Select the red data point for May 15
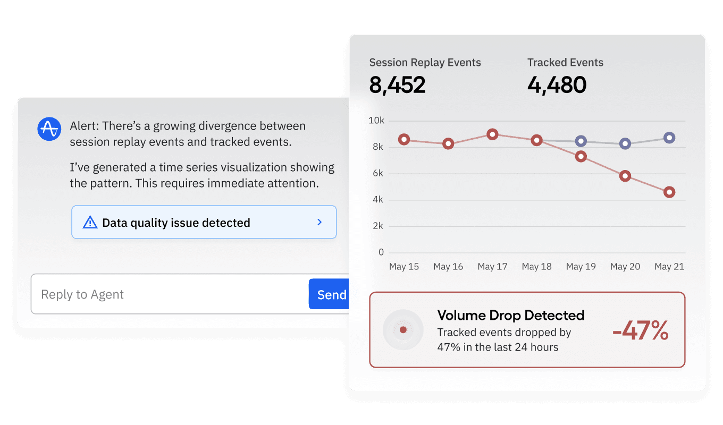This screenshot has width=723, height=425. 404,140
